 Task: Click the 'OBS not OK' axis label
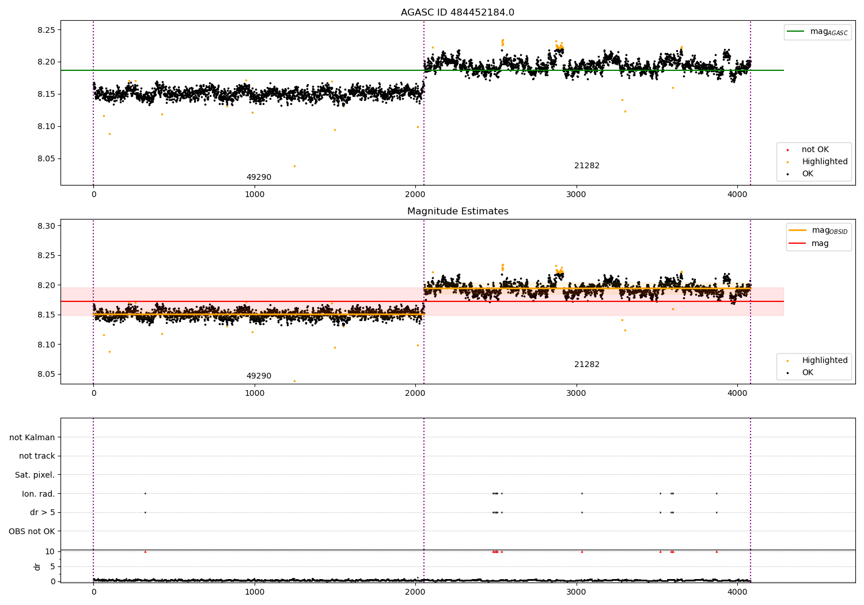pos(32,532)
